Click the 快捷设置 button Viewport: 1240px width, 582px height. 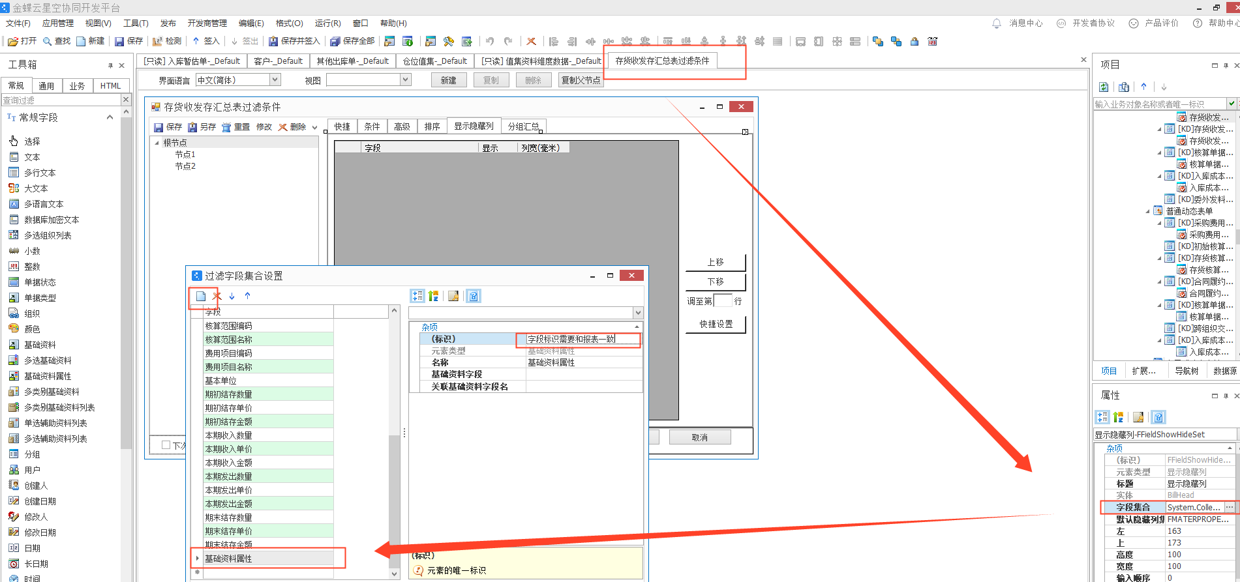(x=716, y=324)
